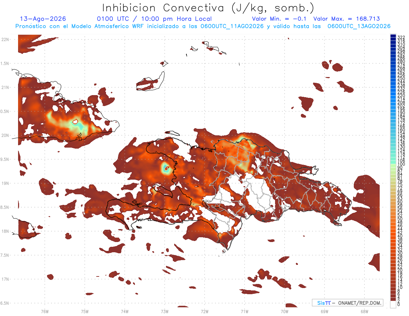Click '0100 UTC / 10:00 pm Hora Local'
Screen dimensions: 409x316
[x=154, y=19]
